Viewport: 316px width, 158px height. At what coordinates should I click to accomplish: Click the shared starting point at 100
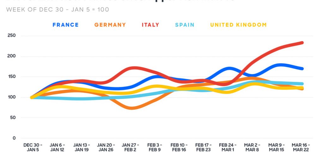click(x=32, y=97)
